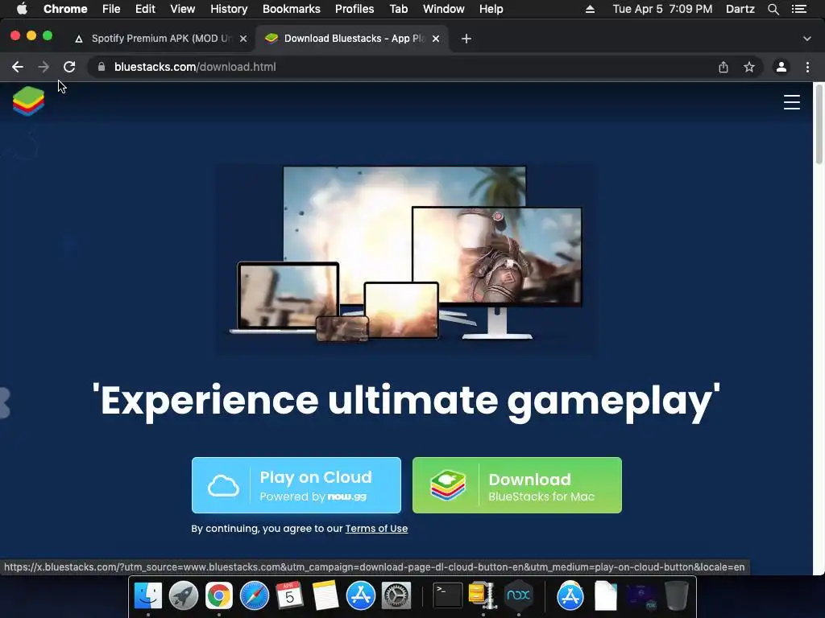Open the Bookmarks menu
825x618 pixels.
pos(292,9)
